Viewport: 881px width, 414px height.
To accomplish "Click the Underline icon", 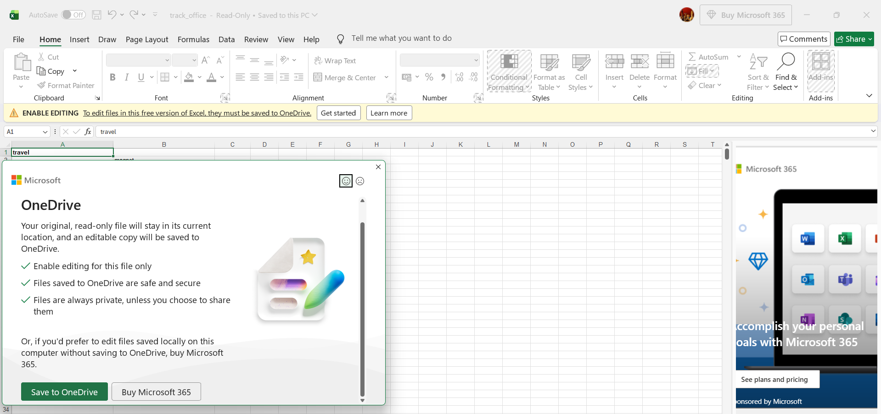I will click(141, 77).
